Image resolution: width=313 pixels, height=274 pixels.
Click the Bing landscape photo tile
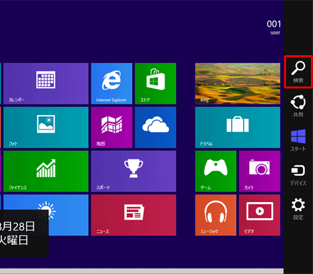tap(238, 83)
